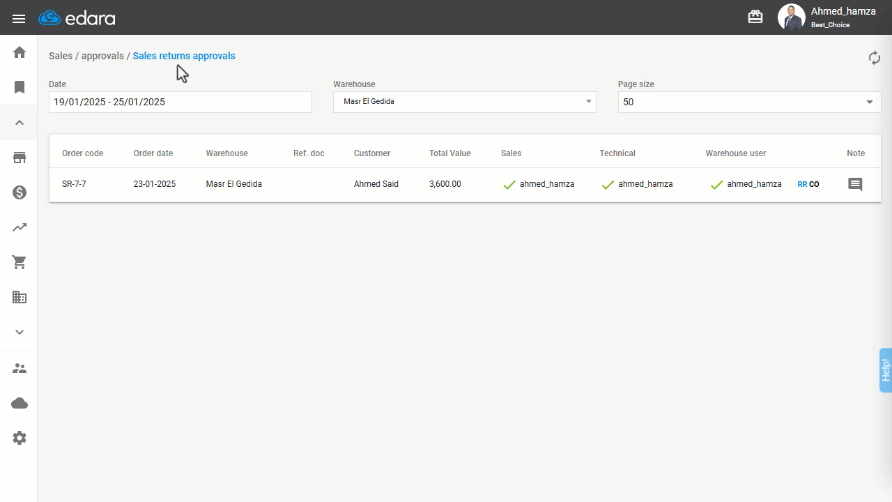Click the Total Value column header
The height and width of the screenshot is (502, 892).
pyautogui.click(x=450, y=153)
